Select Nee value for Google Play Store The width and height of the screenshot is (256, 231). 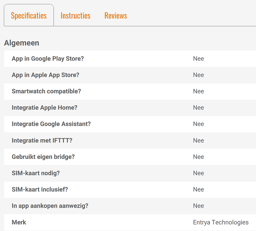tap(198, 59)
